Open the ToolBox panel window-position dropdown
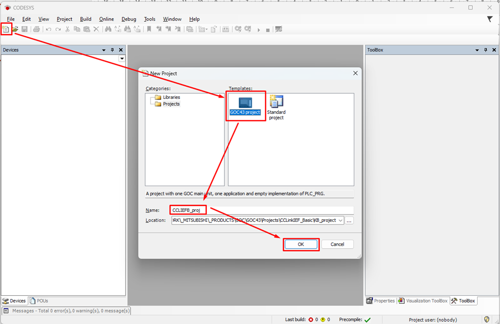 click(477, 50)
